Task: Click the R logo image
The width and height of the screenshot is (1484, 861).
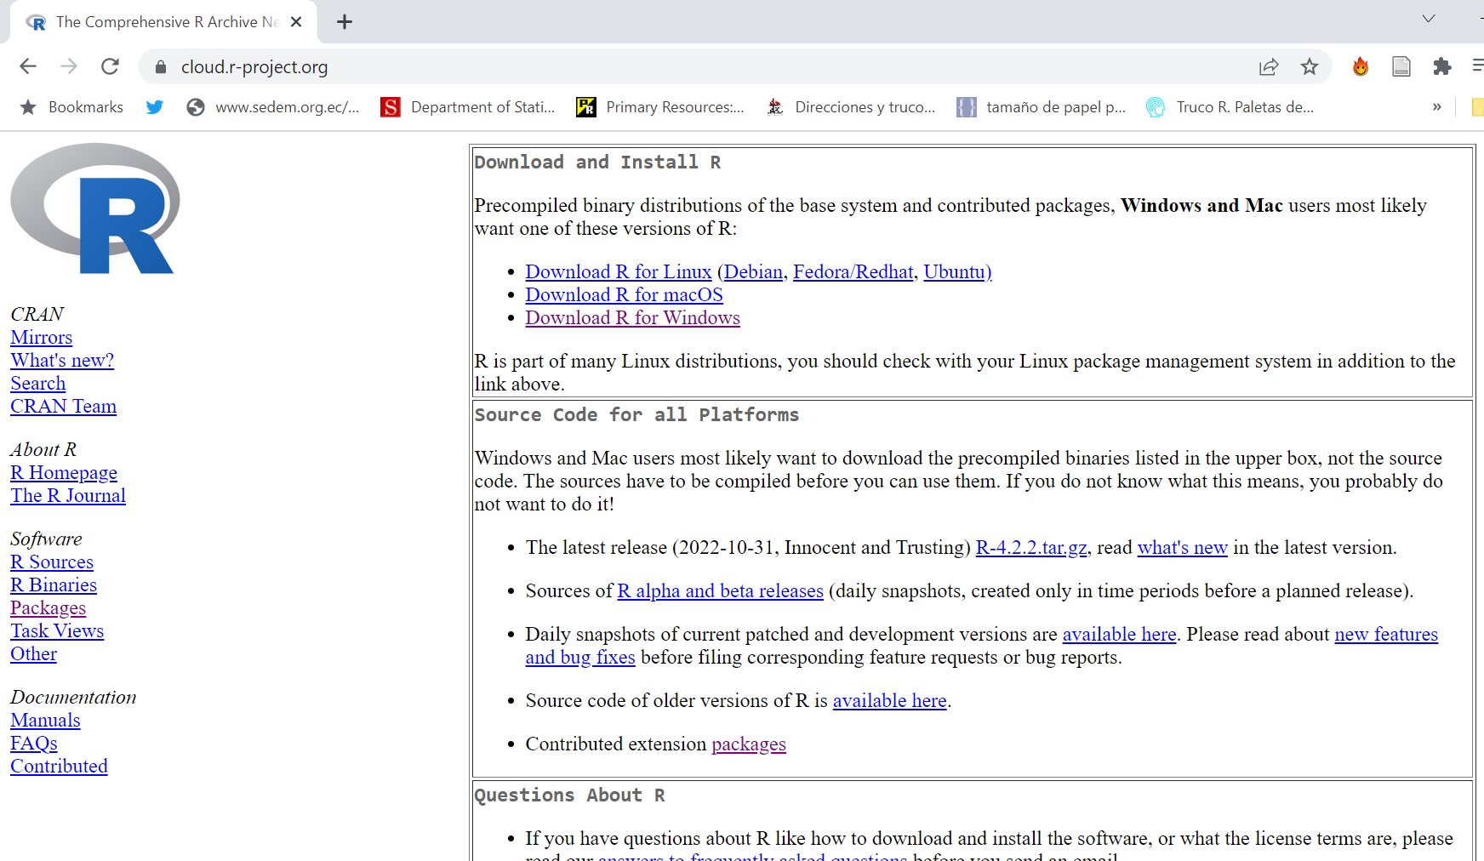Action: pos(95,208)
